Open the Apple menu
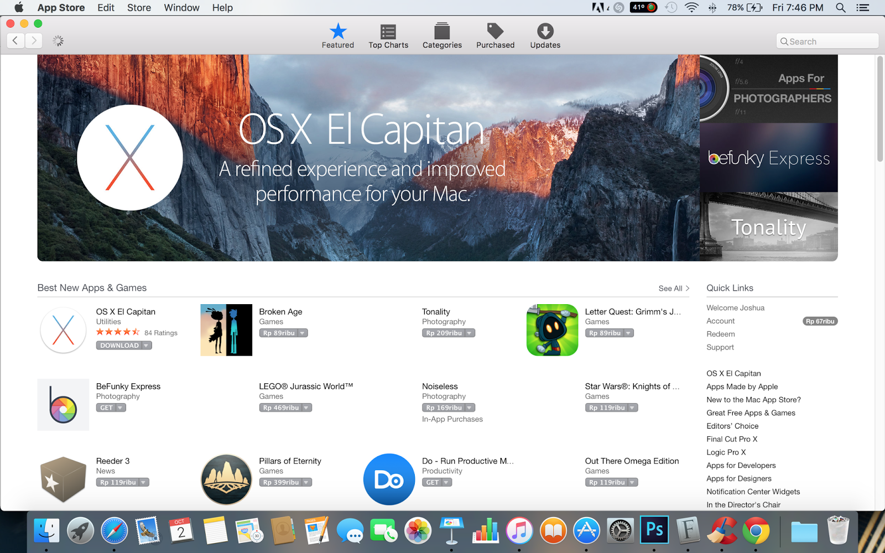Viewport: 885px width, 553px height. 19,7
